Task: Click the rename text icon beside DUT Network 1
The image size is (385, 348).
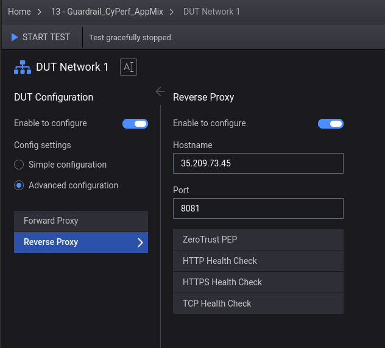Action: (129, 67)
